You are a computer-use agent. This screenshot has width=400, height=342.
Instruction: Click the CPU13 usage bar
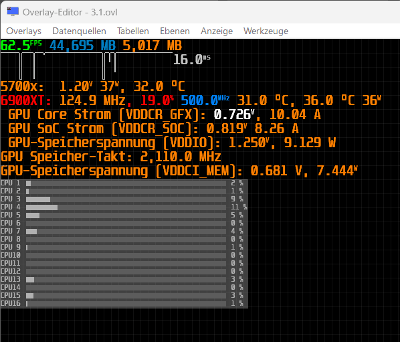126,280
